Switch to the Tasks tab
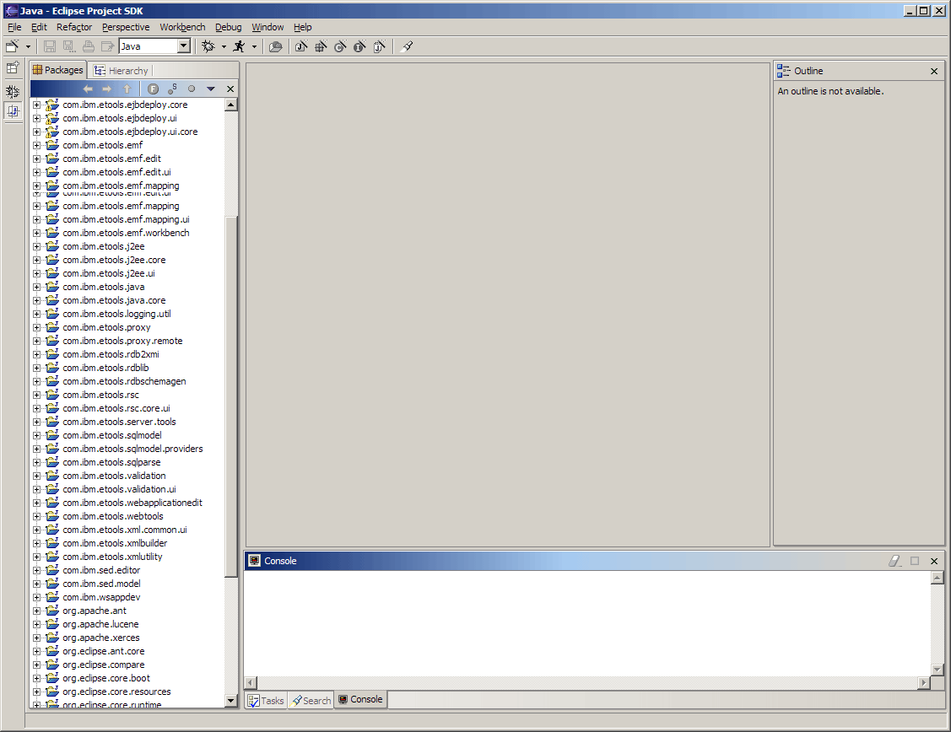The width and height of the screenshot is (951, 732). pyautogui.click(x=266, y=701)
